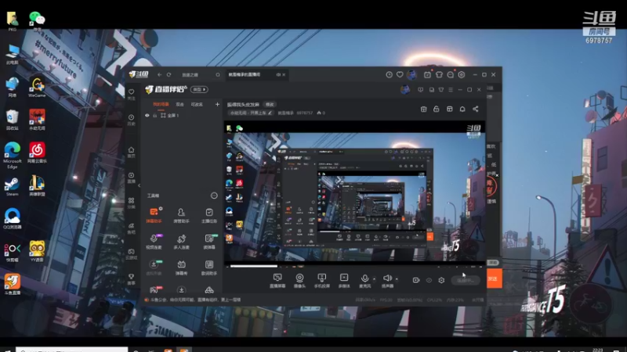Mute the 麦克风 microphone

pos(364,278)
